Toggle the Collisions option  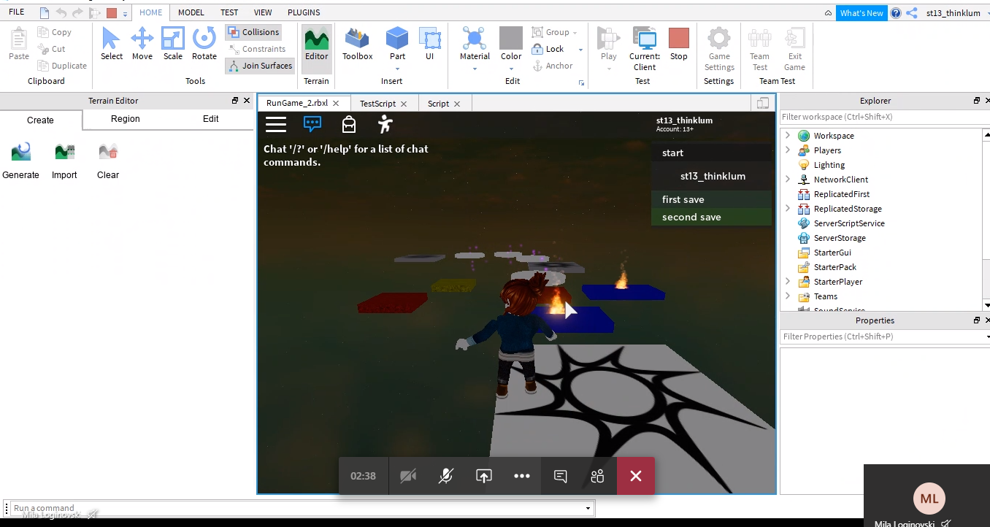253,32
